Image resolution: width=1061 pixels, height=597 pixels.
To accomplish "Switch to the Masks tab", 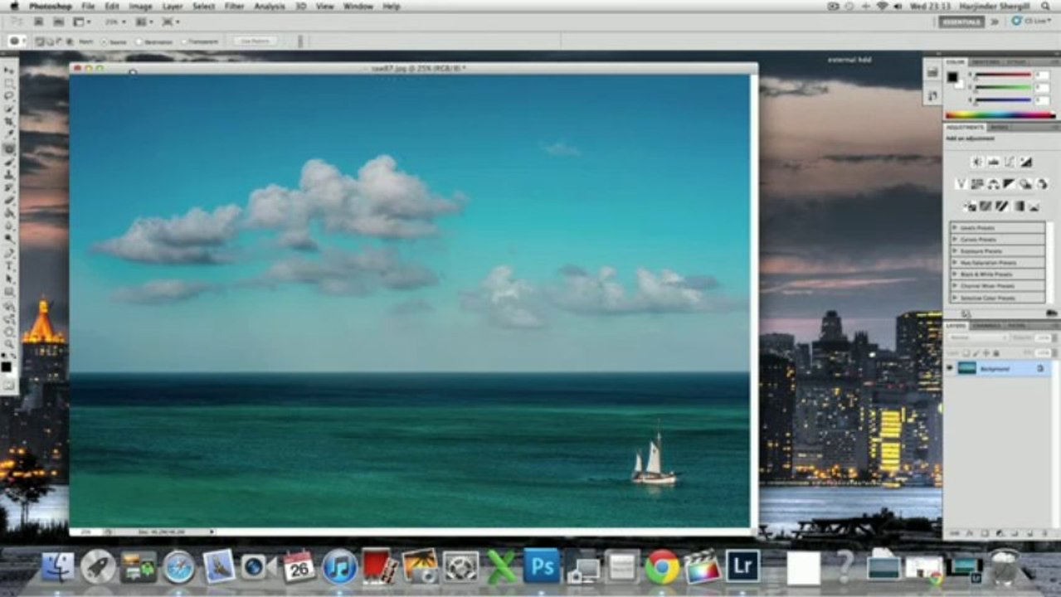I will [999, 127].
